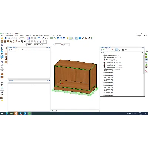The image size is (148, 148).
Task: Select the cabinet's top panel in the 3D view
Action: point(75,64)
